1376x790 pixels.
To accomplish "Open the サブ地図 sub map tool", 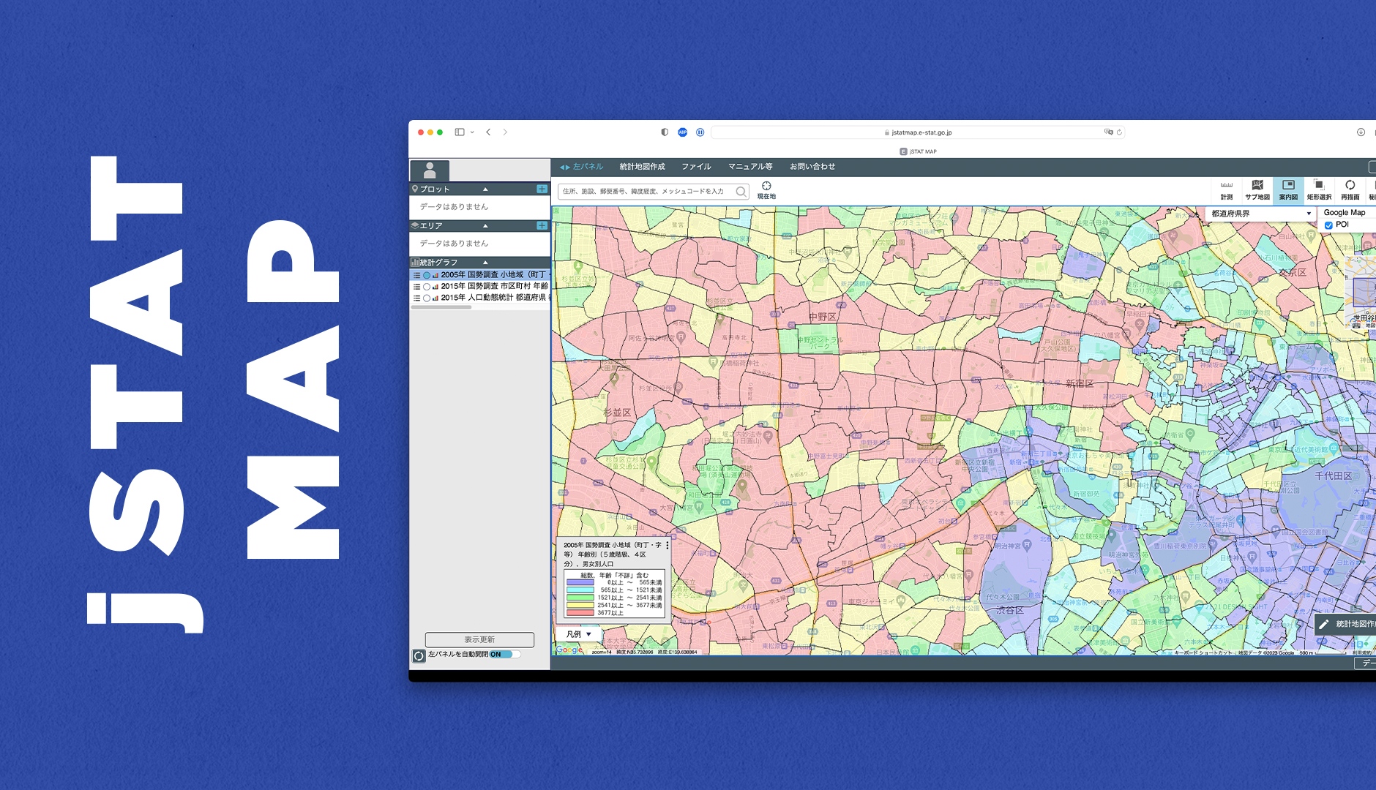I will pos(1257,190).
